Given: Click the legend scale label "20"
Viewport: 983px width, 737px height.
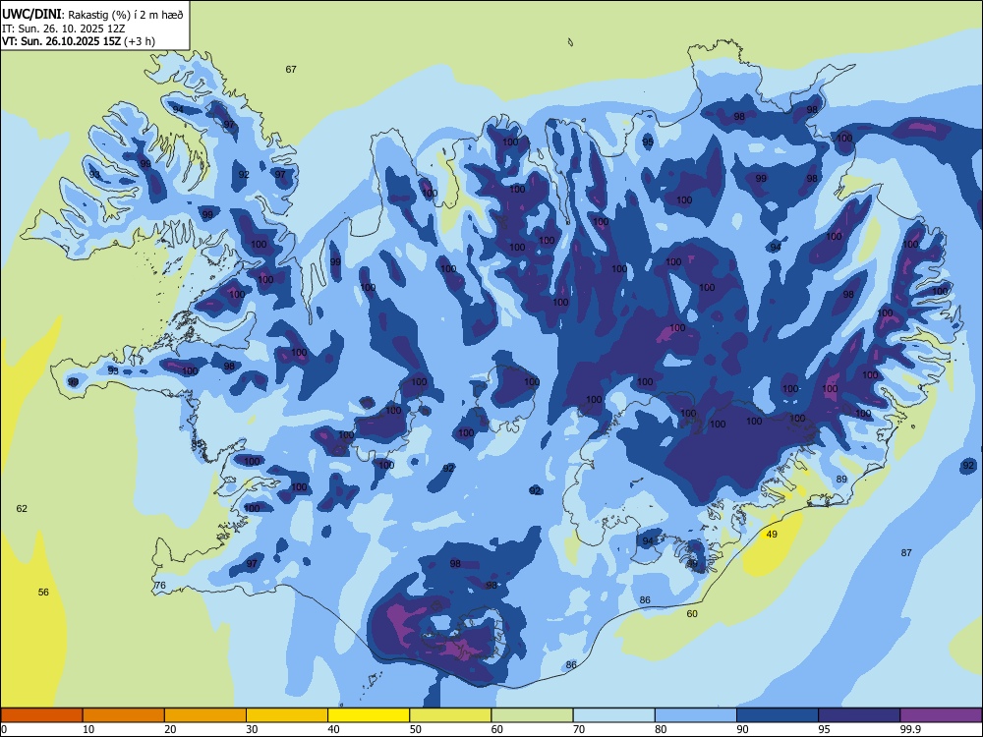Looking at the screenshot, I should (x=170, y=729).
